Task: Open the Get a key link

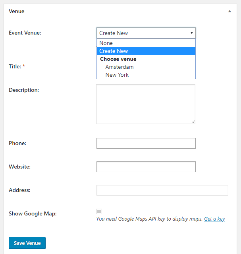Action: pyautogui.click(x=214, y=219)
